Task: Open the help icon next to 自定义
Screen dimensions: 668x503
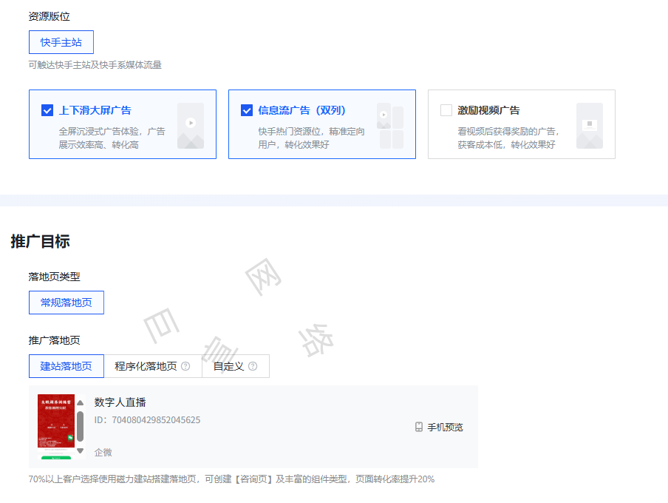Action: pyautogui.click(x=253, y=365)
